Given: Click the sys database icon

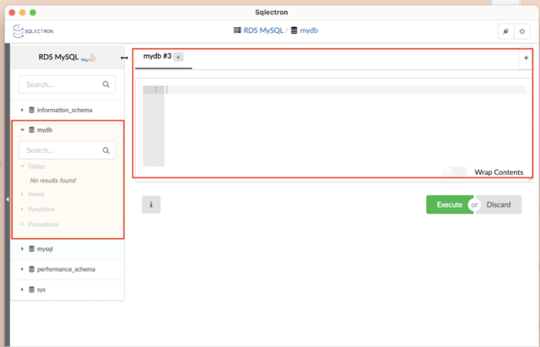Looking at the screenshot, I should pos(32,290).
